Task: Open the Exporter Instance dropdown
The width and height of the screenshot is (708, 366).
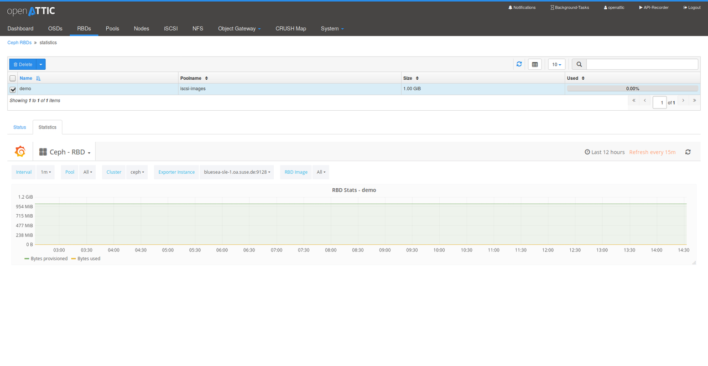Action: coord(237,172)
